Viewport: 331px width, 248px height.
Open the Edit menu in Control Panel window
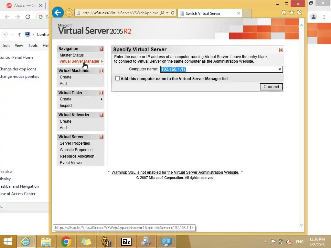click(6, 46)
